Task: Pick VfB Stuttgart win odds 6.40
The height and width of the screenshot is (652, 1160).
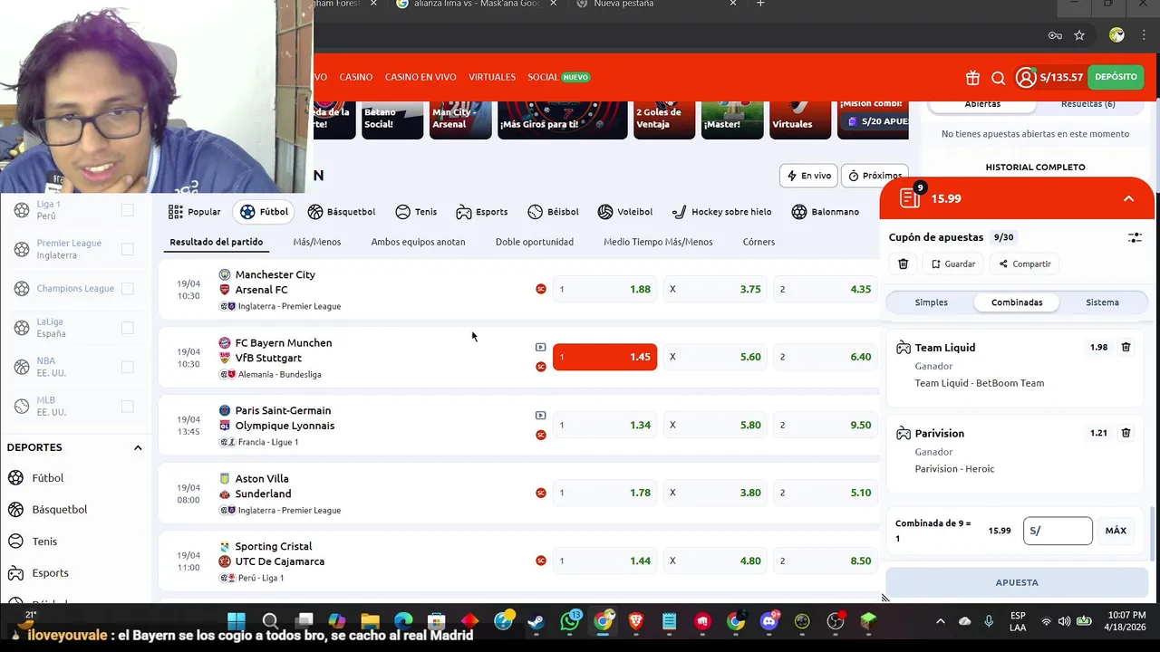Action: tap(826, 357)
